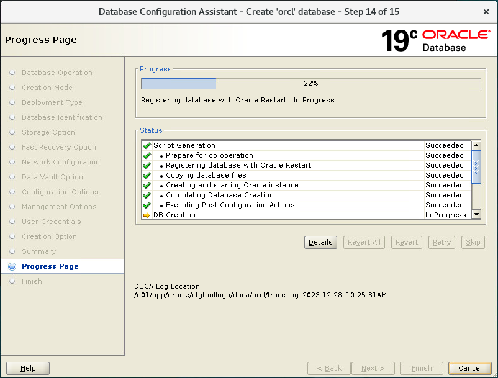Click Succeeded status for Copying database files
This screenshot has height=378, width=498.
pos(445,175)
